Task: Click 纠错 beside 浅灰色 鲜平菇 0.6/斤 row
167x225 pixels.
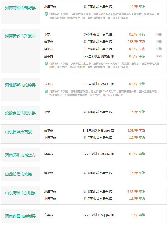Action: tap(159, 56)
